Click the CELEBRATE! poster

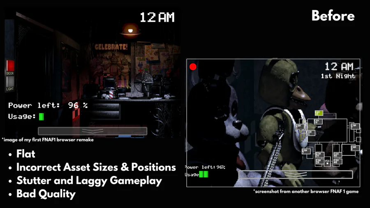click(111, 47)
